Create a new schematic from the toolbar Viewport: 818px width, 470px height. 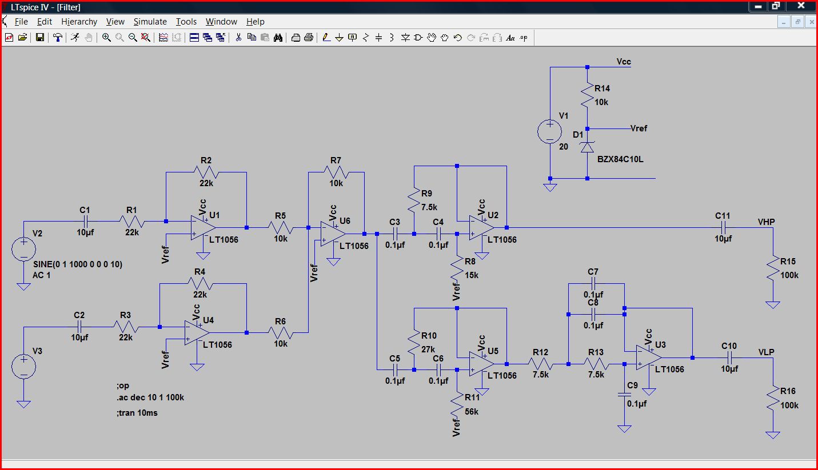pyautogui.click(x=9, y=38)
